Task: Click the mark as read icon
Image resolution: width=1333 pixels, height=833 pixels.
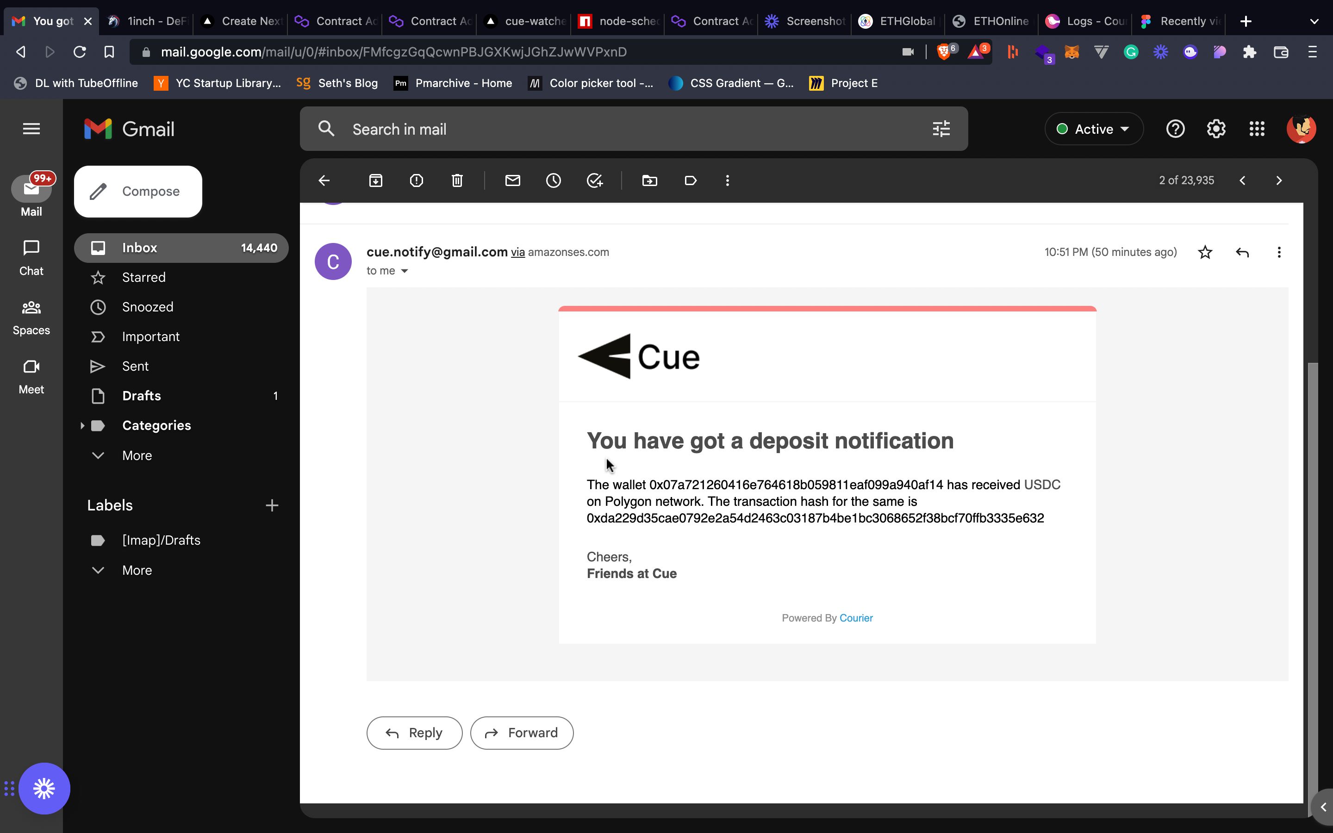Action: (512, 180)
